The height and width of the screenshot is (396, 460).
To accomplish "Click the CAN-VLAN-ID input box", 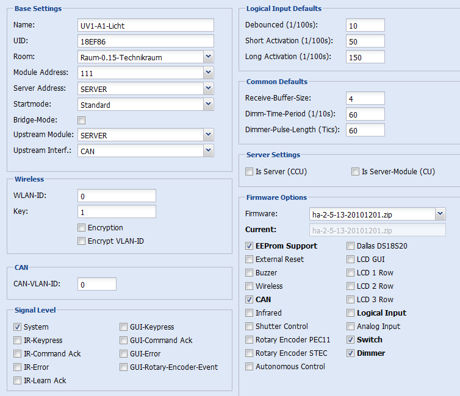I will coord(97,284).
